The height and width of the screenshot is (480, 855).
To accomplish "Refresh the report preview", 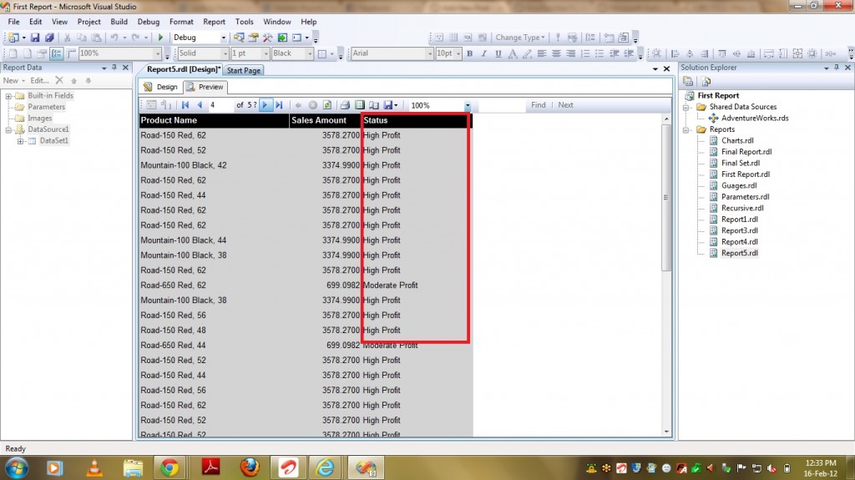I will (327, 105).
